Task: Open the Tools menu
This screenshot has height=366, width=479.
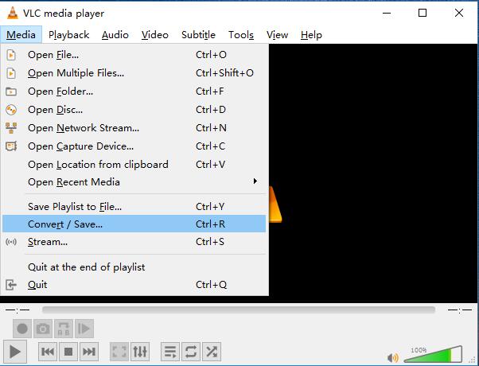Action: [241, 35]
